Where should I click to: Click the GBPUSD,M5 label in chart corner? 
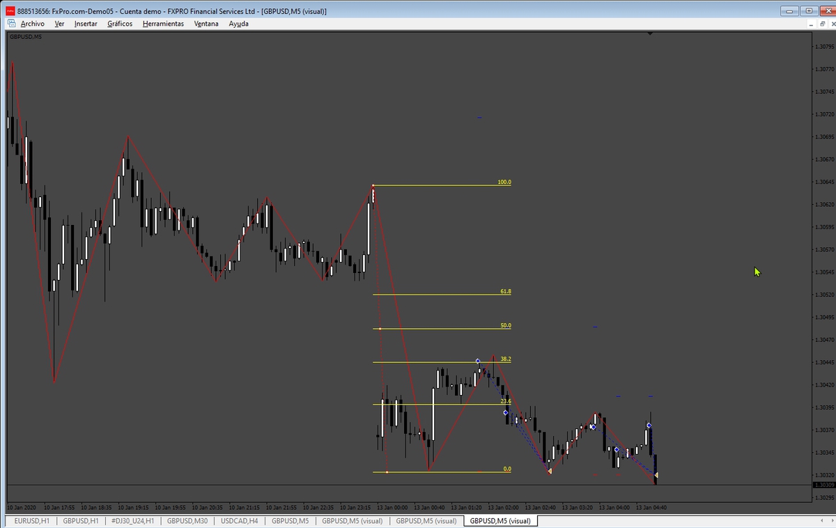click(25, 37)
